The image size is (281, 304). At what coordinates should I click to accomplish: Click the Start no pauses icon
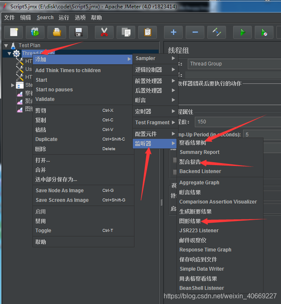click(264, 32)
